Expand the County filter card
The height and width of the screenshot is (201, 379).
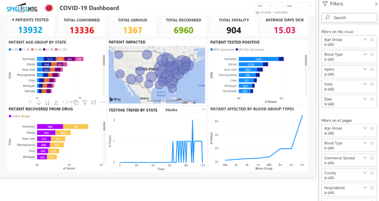(x=365, y=173)
